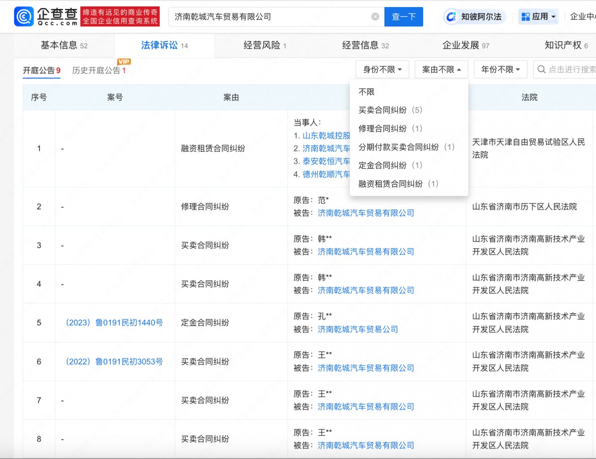This screenshot has width=596, height=459.
Task: Open the 泰安乾恒汽车 party link in row 1
Action: point(326,161)
